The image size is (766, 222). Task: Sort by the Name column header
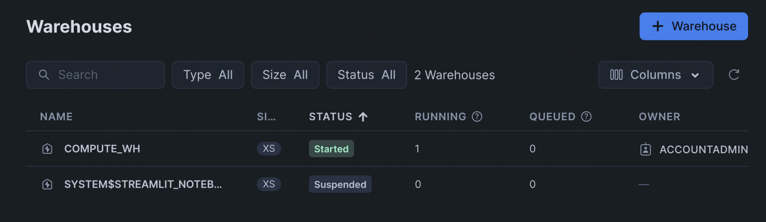pyautogui.click(x=56, y=117)
